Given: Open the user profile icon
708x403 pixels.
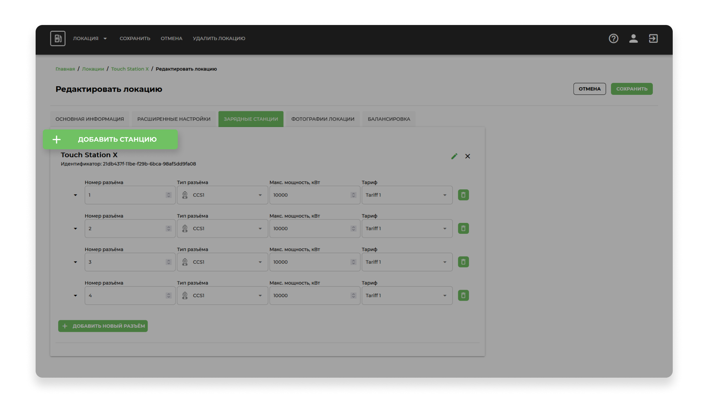Looking at the screenshot, I should coord(633,38).
